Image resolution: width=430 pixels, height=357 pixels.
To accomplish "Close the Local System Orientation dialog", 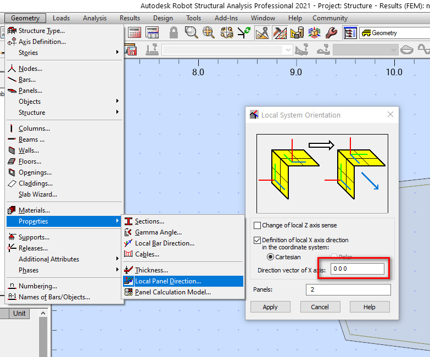I will pyautogui.click(x=390, y=114).
